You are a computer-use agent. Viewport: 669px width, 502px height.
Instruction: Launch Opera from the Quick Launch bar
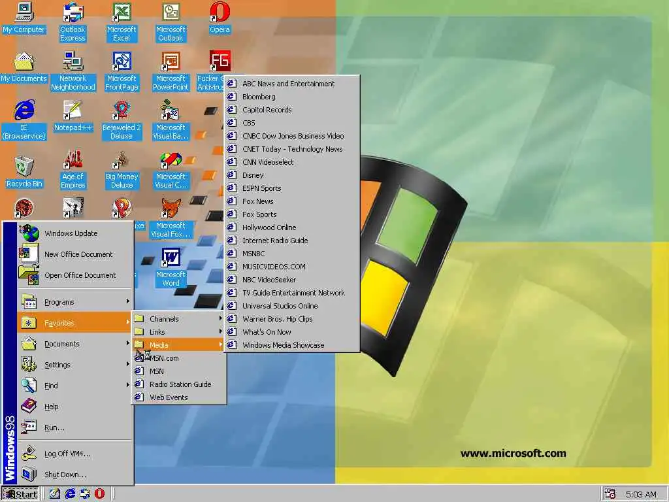(99, 494)
